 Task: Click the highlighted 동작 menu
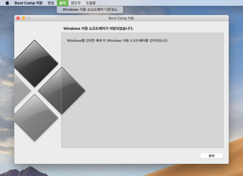(x=63, y=3)
